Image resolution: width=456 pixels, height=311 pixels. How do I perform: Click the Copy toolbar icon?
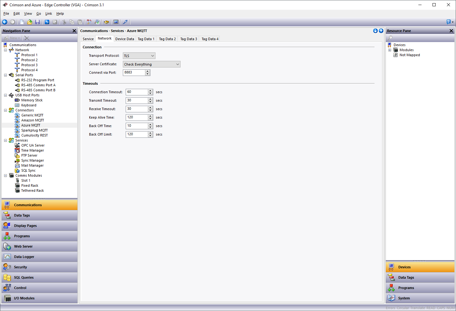[x=72, y=22]
